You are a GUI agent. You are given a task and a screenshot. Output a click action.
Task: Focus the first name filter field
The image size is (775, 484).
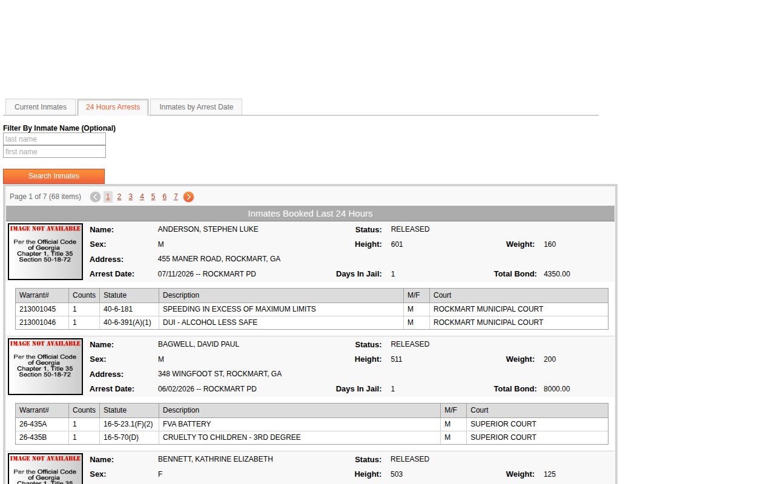pos(54,152)
